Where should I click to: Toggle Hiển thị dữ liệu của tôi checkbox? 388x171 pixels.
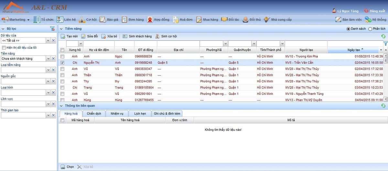4,47
